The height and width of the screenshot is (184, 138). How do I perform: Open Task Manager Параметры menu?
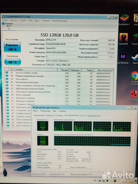45,111
